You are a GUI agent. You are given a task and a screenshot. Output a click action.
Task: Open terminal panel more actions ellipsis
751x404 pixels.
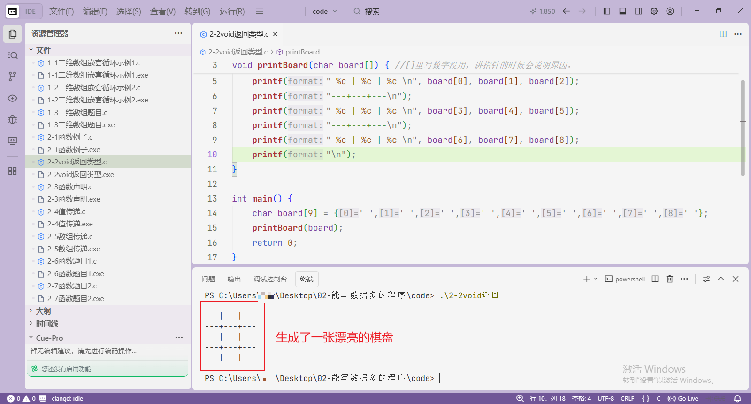coord(684,279)
